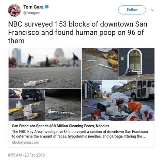Open article headline about $30 Million cleaning
The width and height of the screenshot is (162, 161).
[61, 126]
